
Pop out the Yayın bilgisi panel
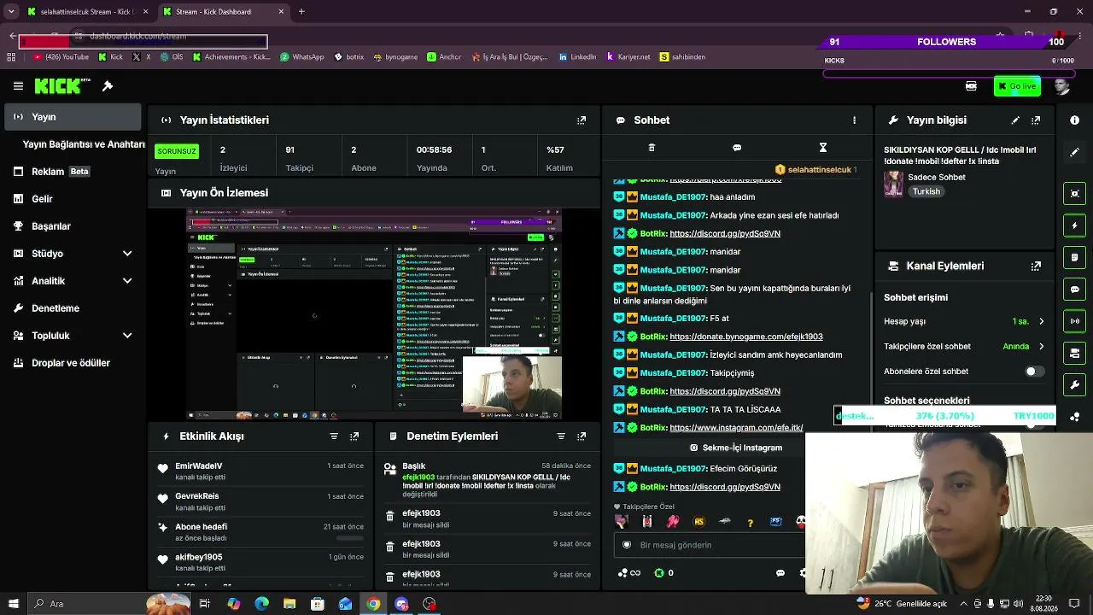(1036, 120)
